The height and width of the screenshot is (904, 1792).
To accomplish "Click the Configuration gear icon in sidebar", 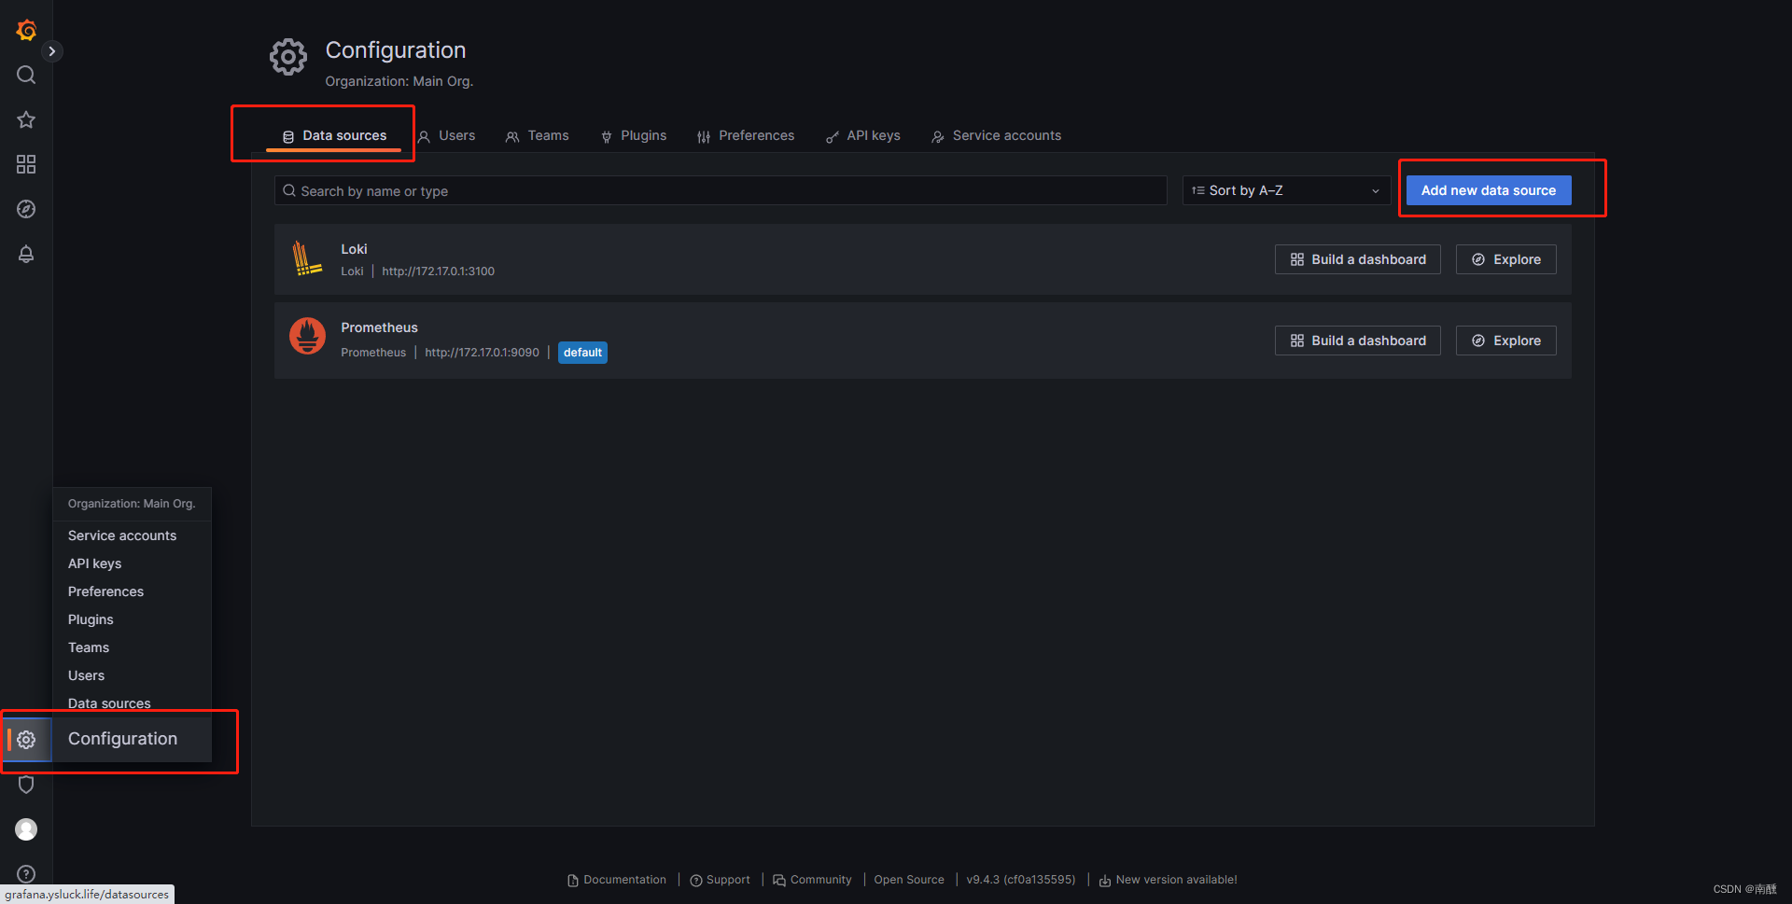I will tap(26, 740).
